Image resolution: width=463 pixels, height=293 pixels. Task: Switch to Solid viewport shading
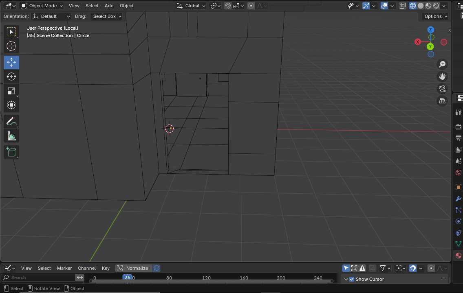(x=421, y=6)
